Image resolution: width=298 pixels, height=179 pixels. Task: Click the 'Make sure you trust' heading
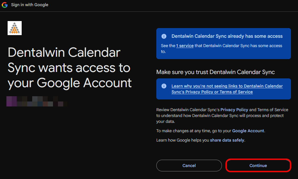coord(215,72)
